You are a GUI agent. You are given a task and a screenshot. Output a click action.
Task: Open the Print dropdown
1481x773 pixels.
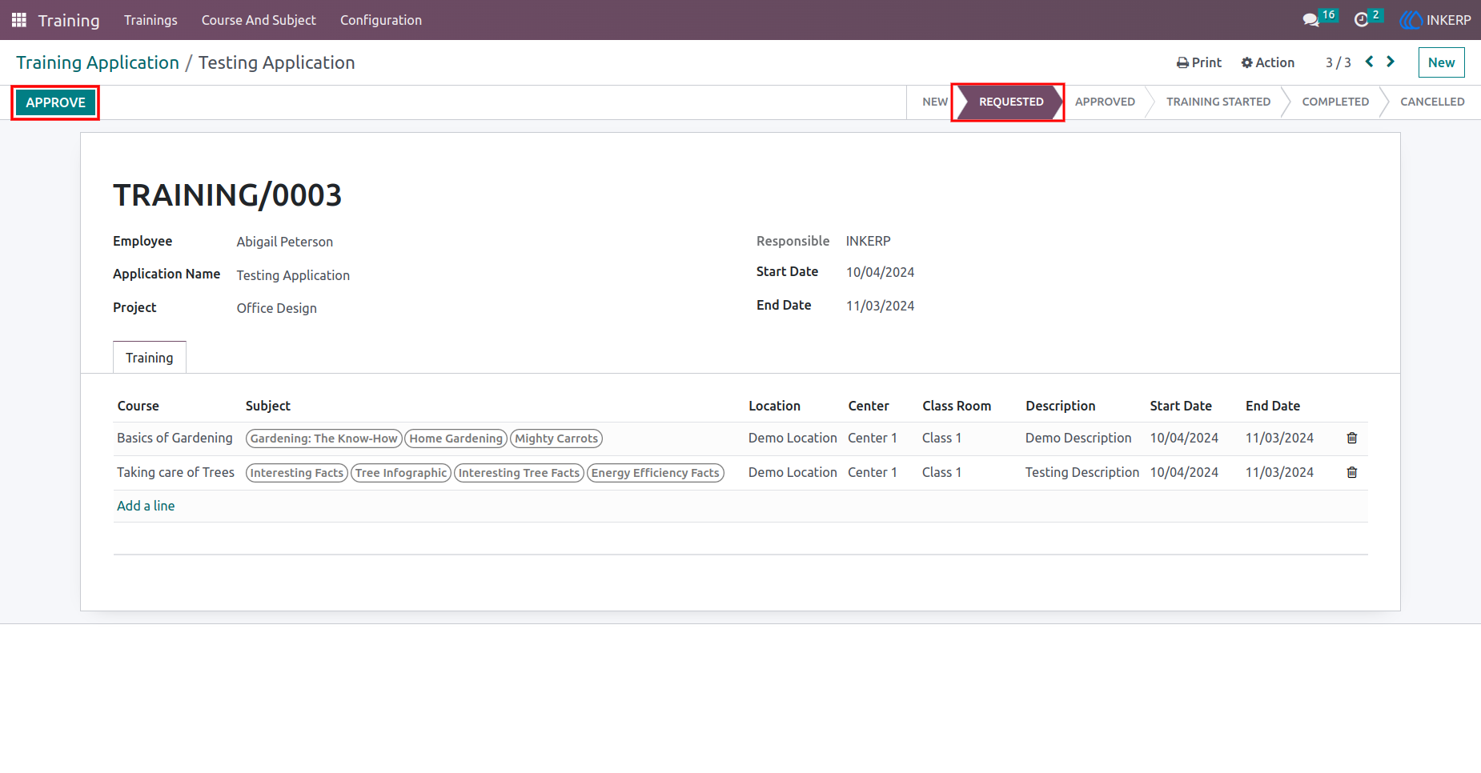1198,62
